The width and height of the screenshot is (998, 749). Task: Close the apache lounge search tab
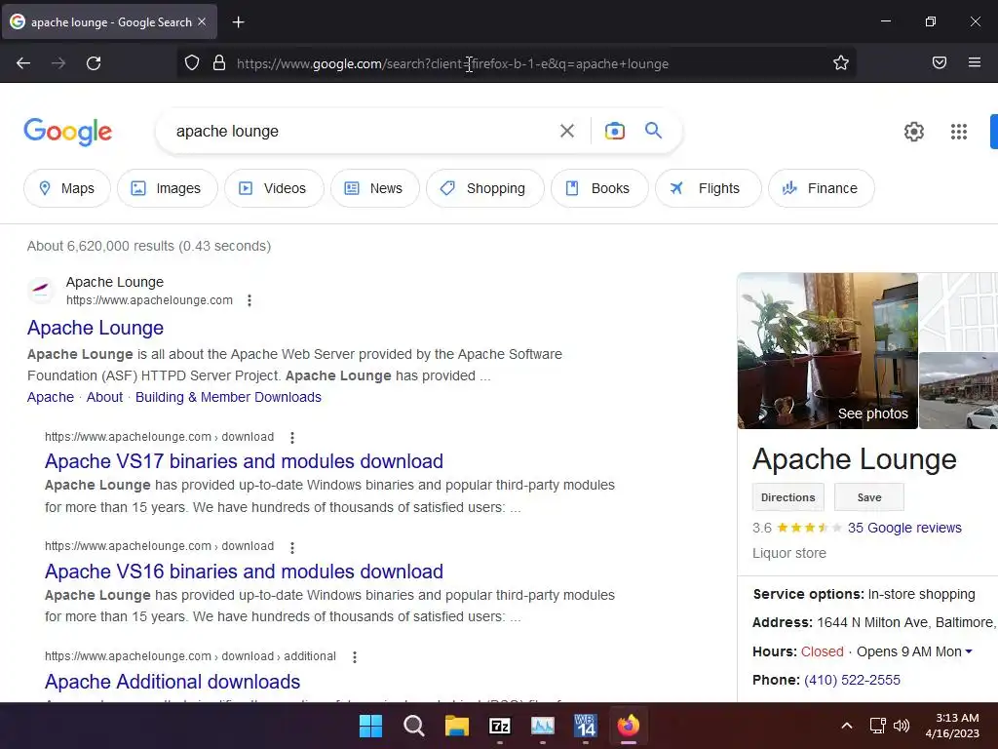click(202, 21)
